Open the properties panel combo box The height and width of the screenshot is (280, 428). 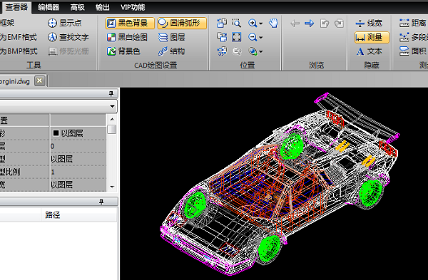tap(58, 106)
